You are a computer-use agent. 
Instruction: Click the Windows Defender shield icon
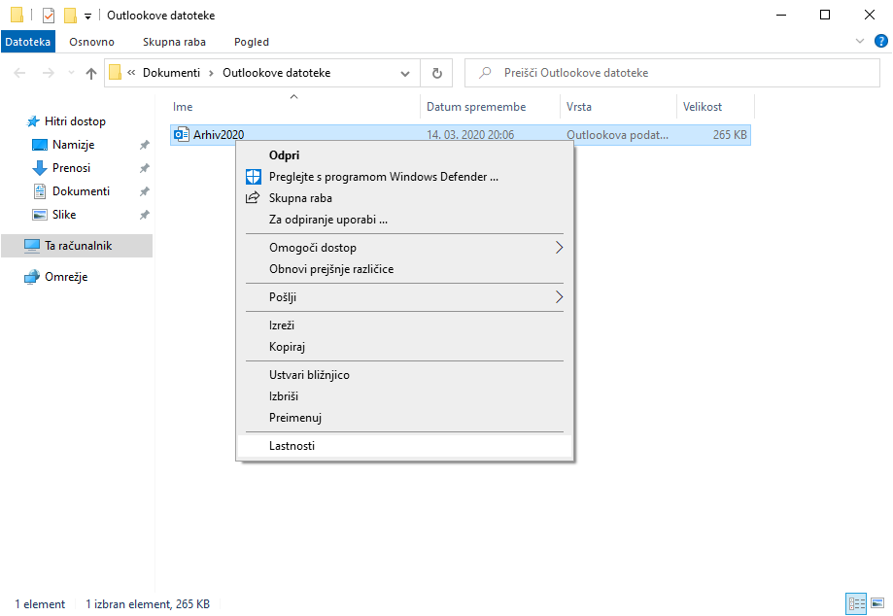pyautogui.click(x=253, y=177)
